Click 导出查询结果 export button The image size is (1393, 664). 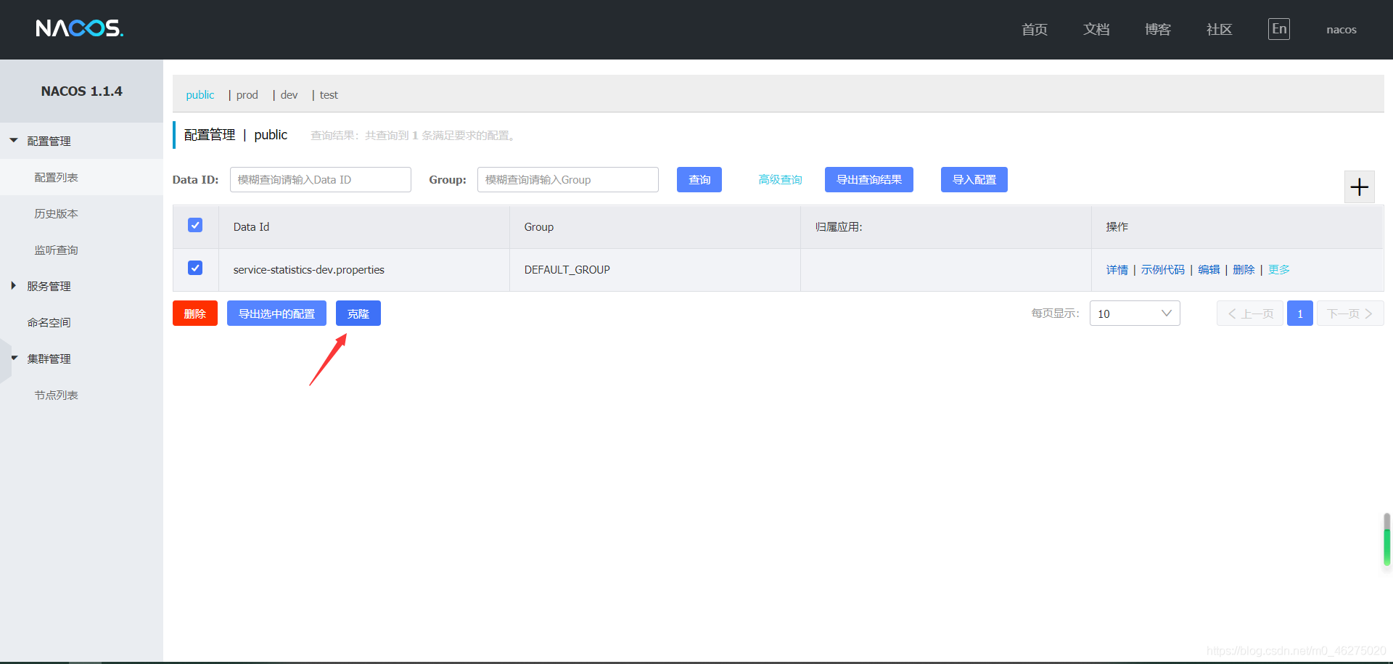click(x=868, y=180)
